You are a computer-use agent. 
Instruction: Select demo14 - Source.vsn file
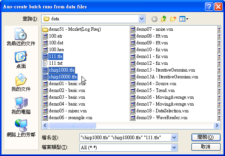click(153, 84)
